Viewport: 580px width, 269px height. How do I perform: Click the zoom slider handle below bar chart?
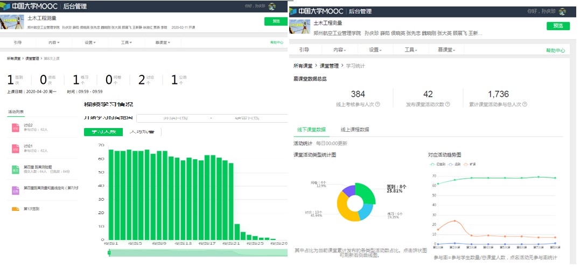[x=109, y=252]
